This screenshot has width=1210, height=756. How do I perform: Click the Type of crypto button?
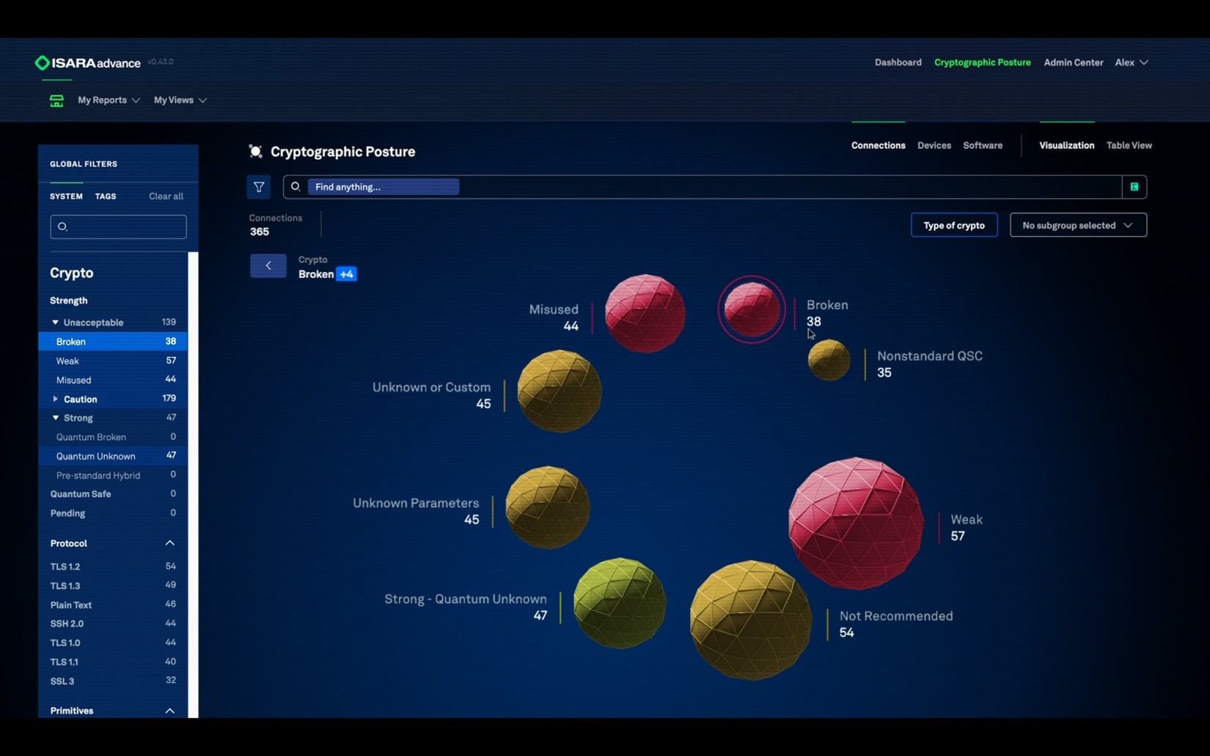pyautogui.click(x=953, y=225)
